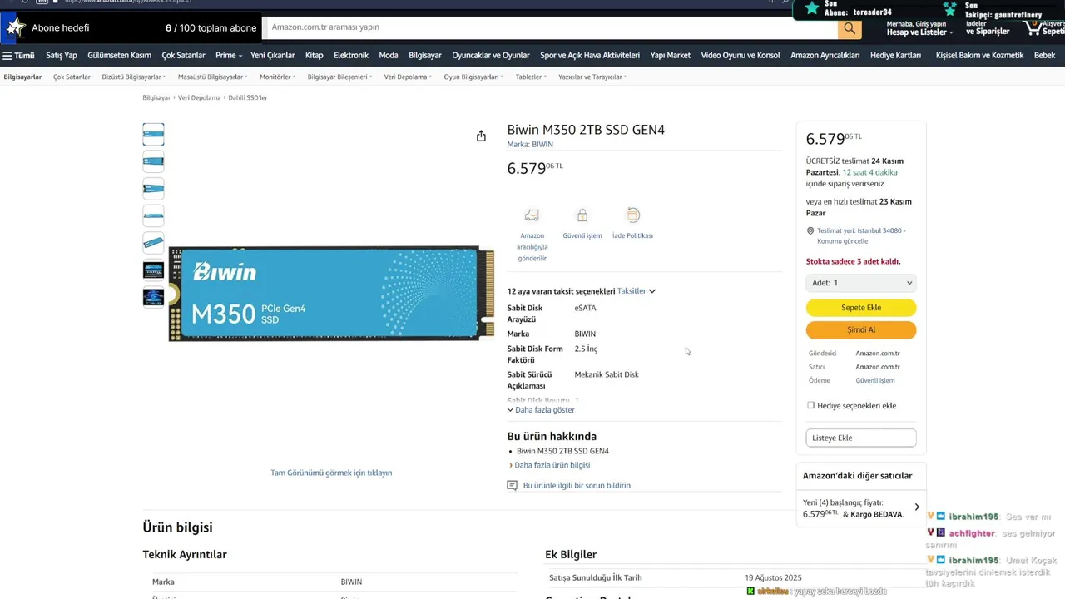Open Güvenli işlem payment link
The image size is (1065, 599).
875,380
